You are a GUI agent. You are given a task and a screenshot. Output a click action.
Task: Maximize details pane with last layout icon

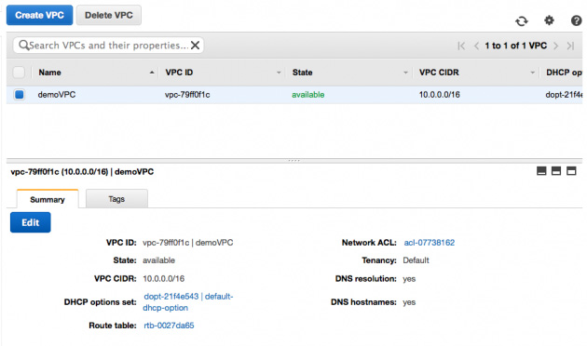coord(571,171)
